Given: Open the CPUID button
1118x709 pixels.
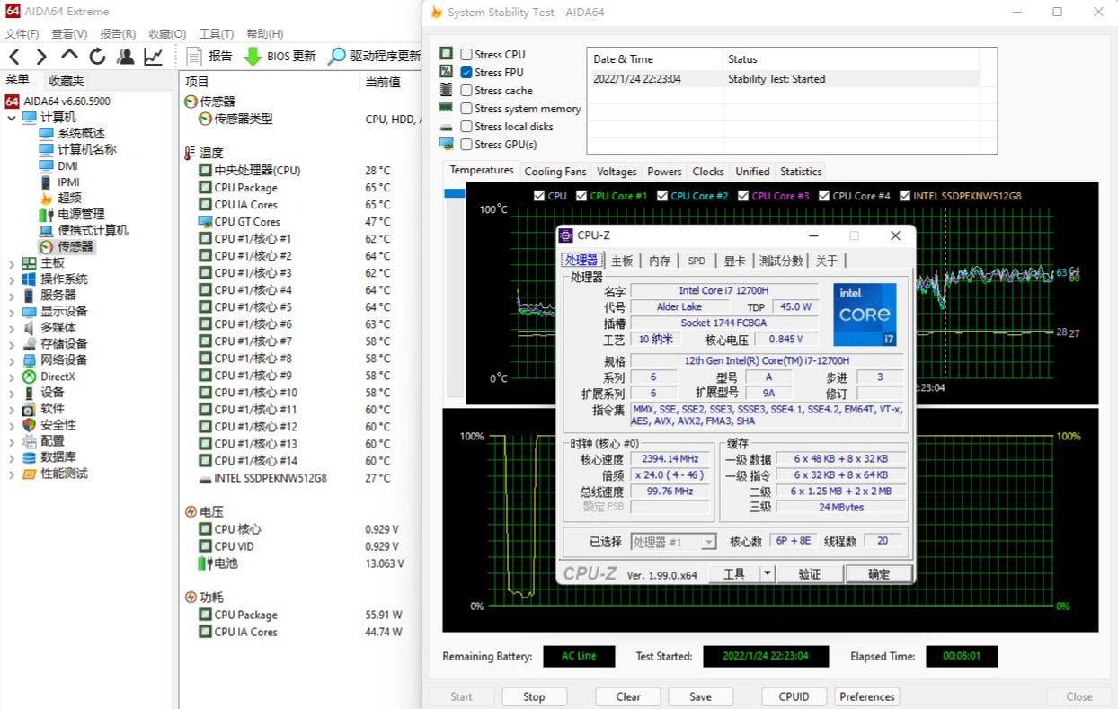Looking at the screenshot, I should [x=794, y=696].
